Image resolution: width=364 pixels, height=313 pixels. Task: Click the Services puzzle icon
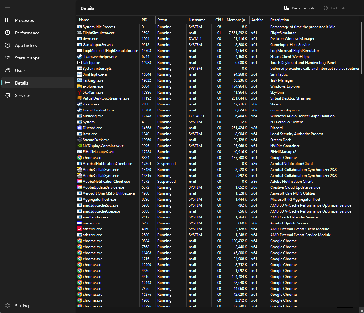coord(8,95)
